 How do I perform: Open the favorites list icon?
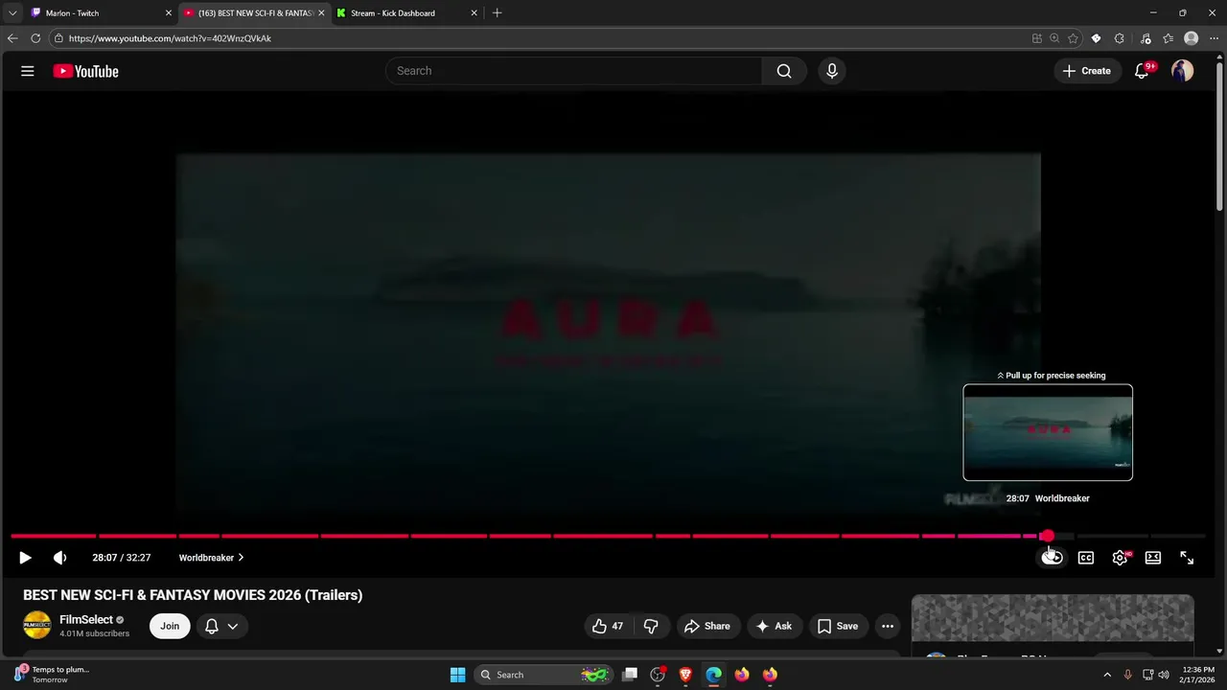click(x=1168, y=38)
